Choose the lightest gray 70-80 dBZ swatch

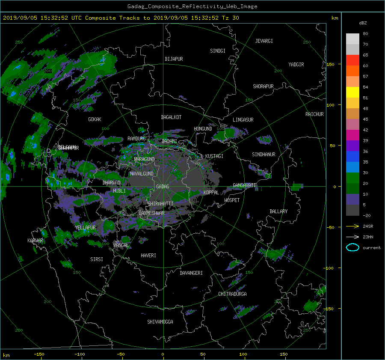(x=352, y=39)
